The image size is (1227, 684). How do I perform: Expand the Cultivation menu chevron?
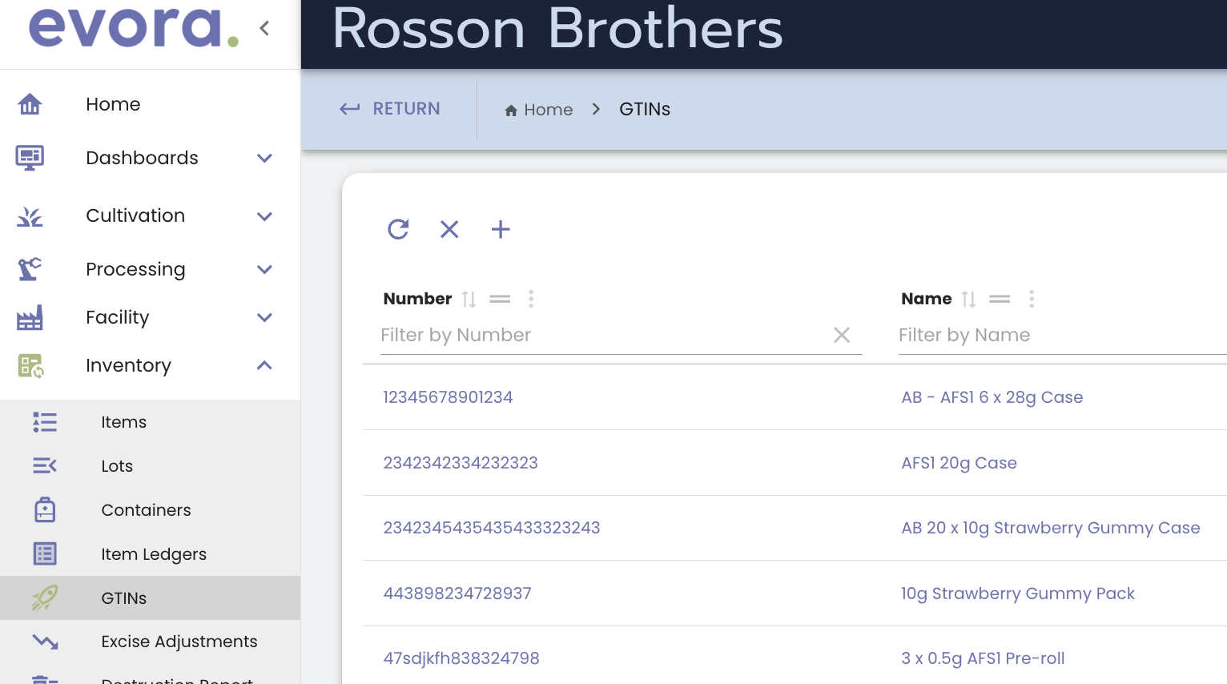[x=264, y=216]
